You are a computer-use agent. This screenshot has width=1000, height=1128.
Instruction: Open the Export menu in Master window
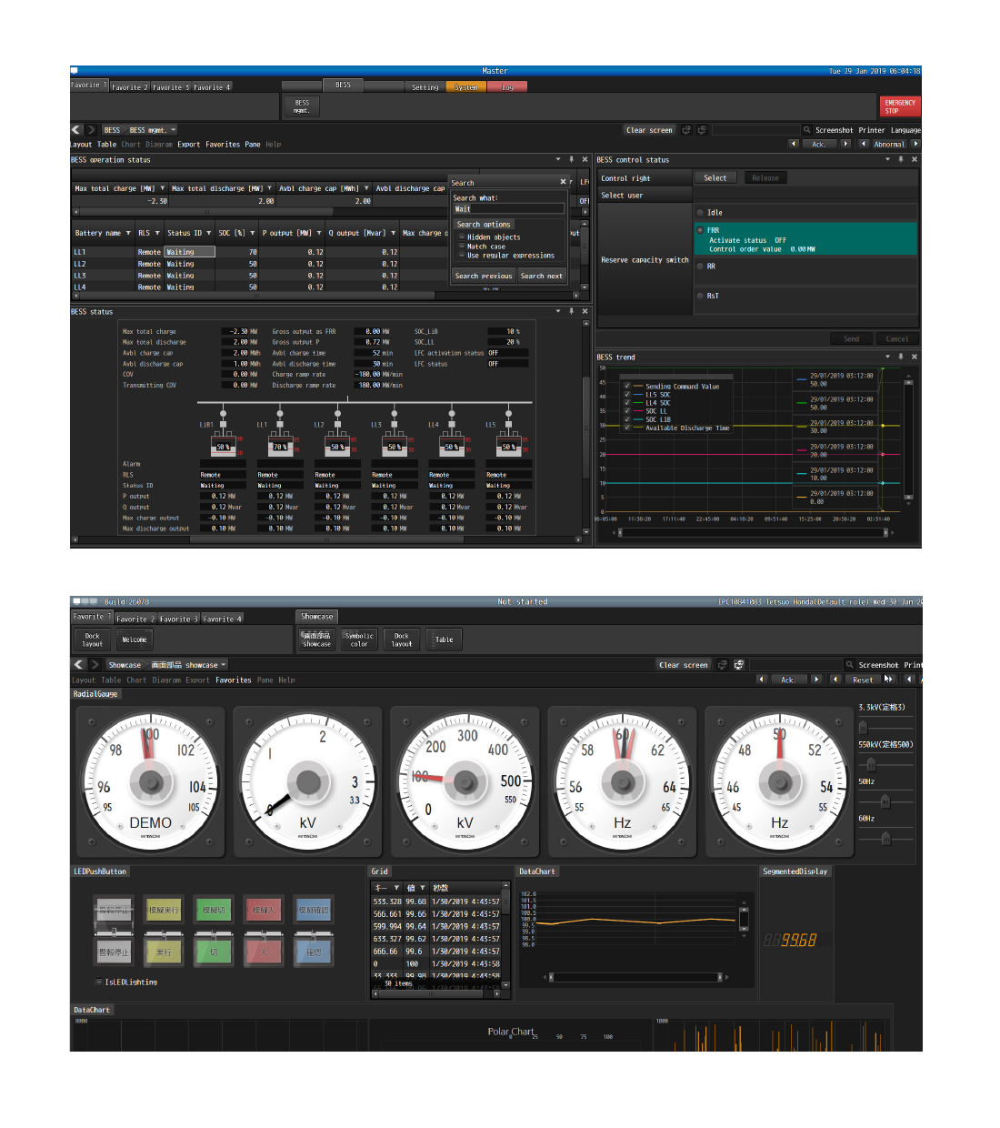tap(189, 145)
